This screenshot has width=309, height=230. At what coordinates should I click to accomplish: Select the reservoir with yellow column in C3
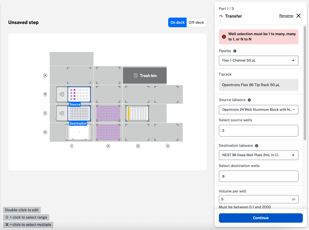point(137,113)
